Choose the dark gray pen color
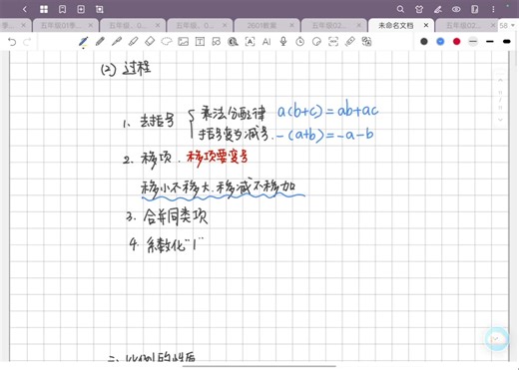519x370 pixels. pyautogui.click(x=424, y=42)
